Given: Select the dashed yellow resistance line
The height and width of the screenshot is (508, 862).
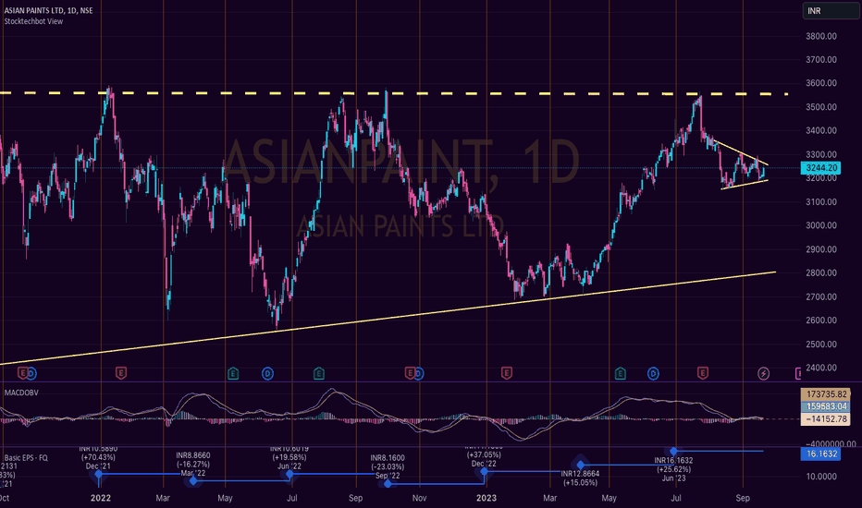Looking at the screenshot, I should [x=394, y=93].
